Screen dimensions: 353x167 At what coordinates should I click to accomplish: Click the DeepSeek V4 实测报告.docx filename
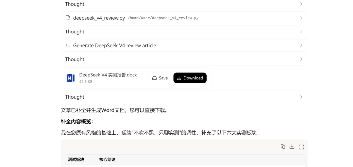tap(108, 75)
